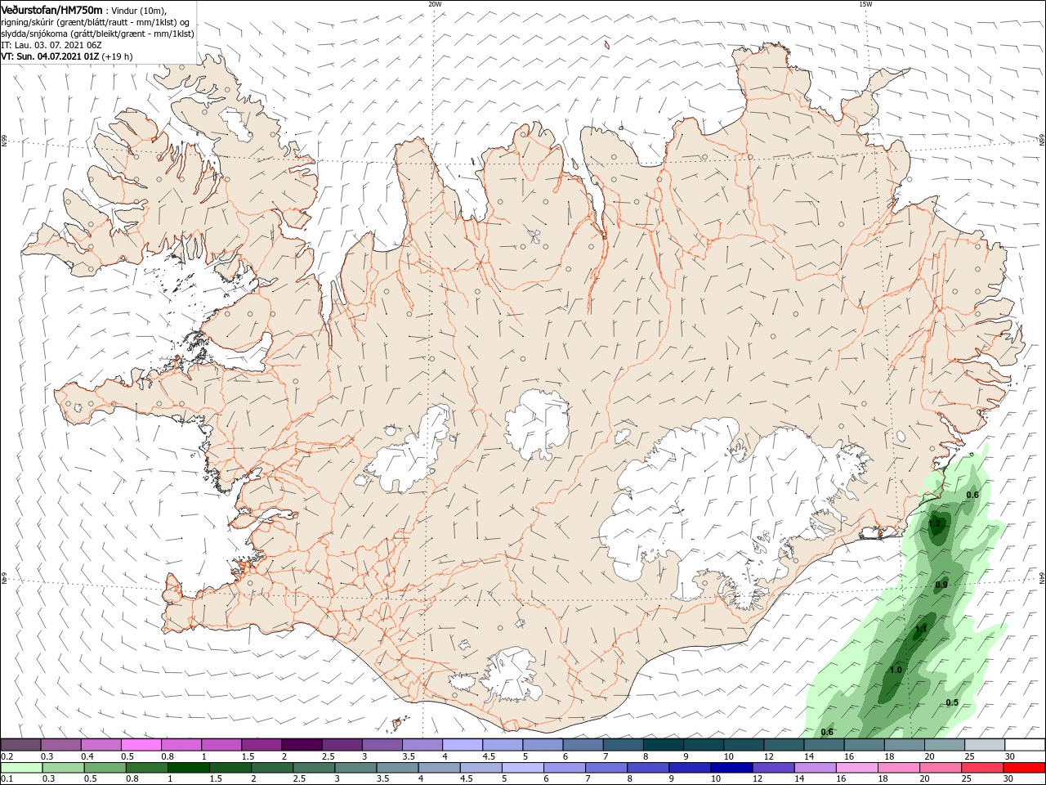Pick upper legend swatch between 4 and 4.5

point(463,744)
